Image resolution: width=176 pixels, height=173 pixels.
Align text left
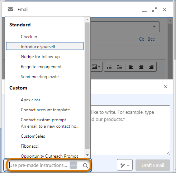click(x=131, y=67)
